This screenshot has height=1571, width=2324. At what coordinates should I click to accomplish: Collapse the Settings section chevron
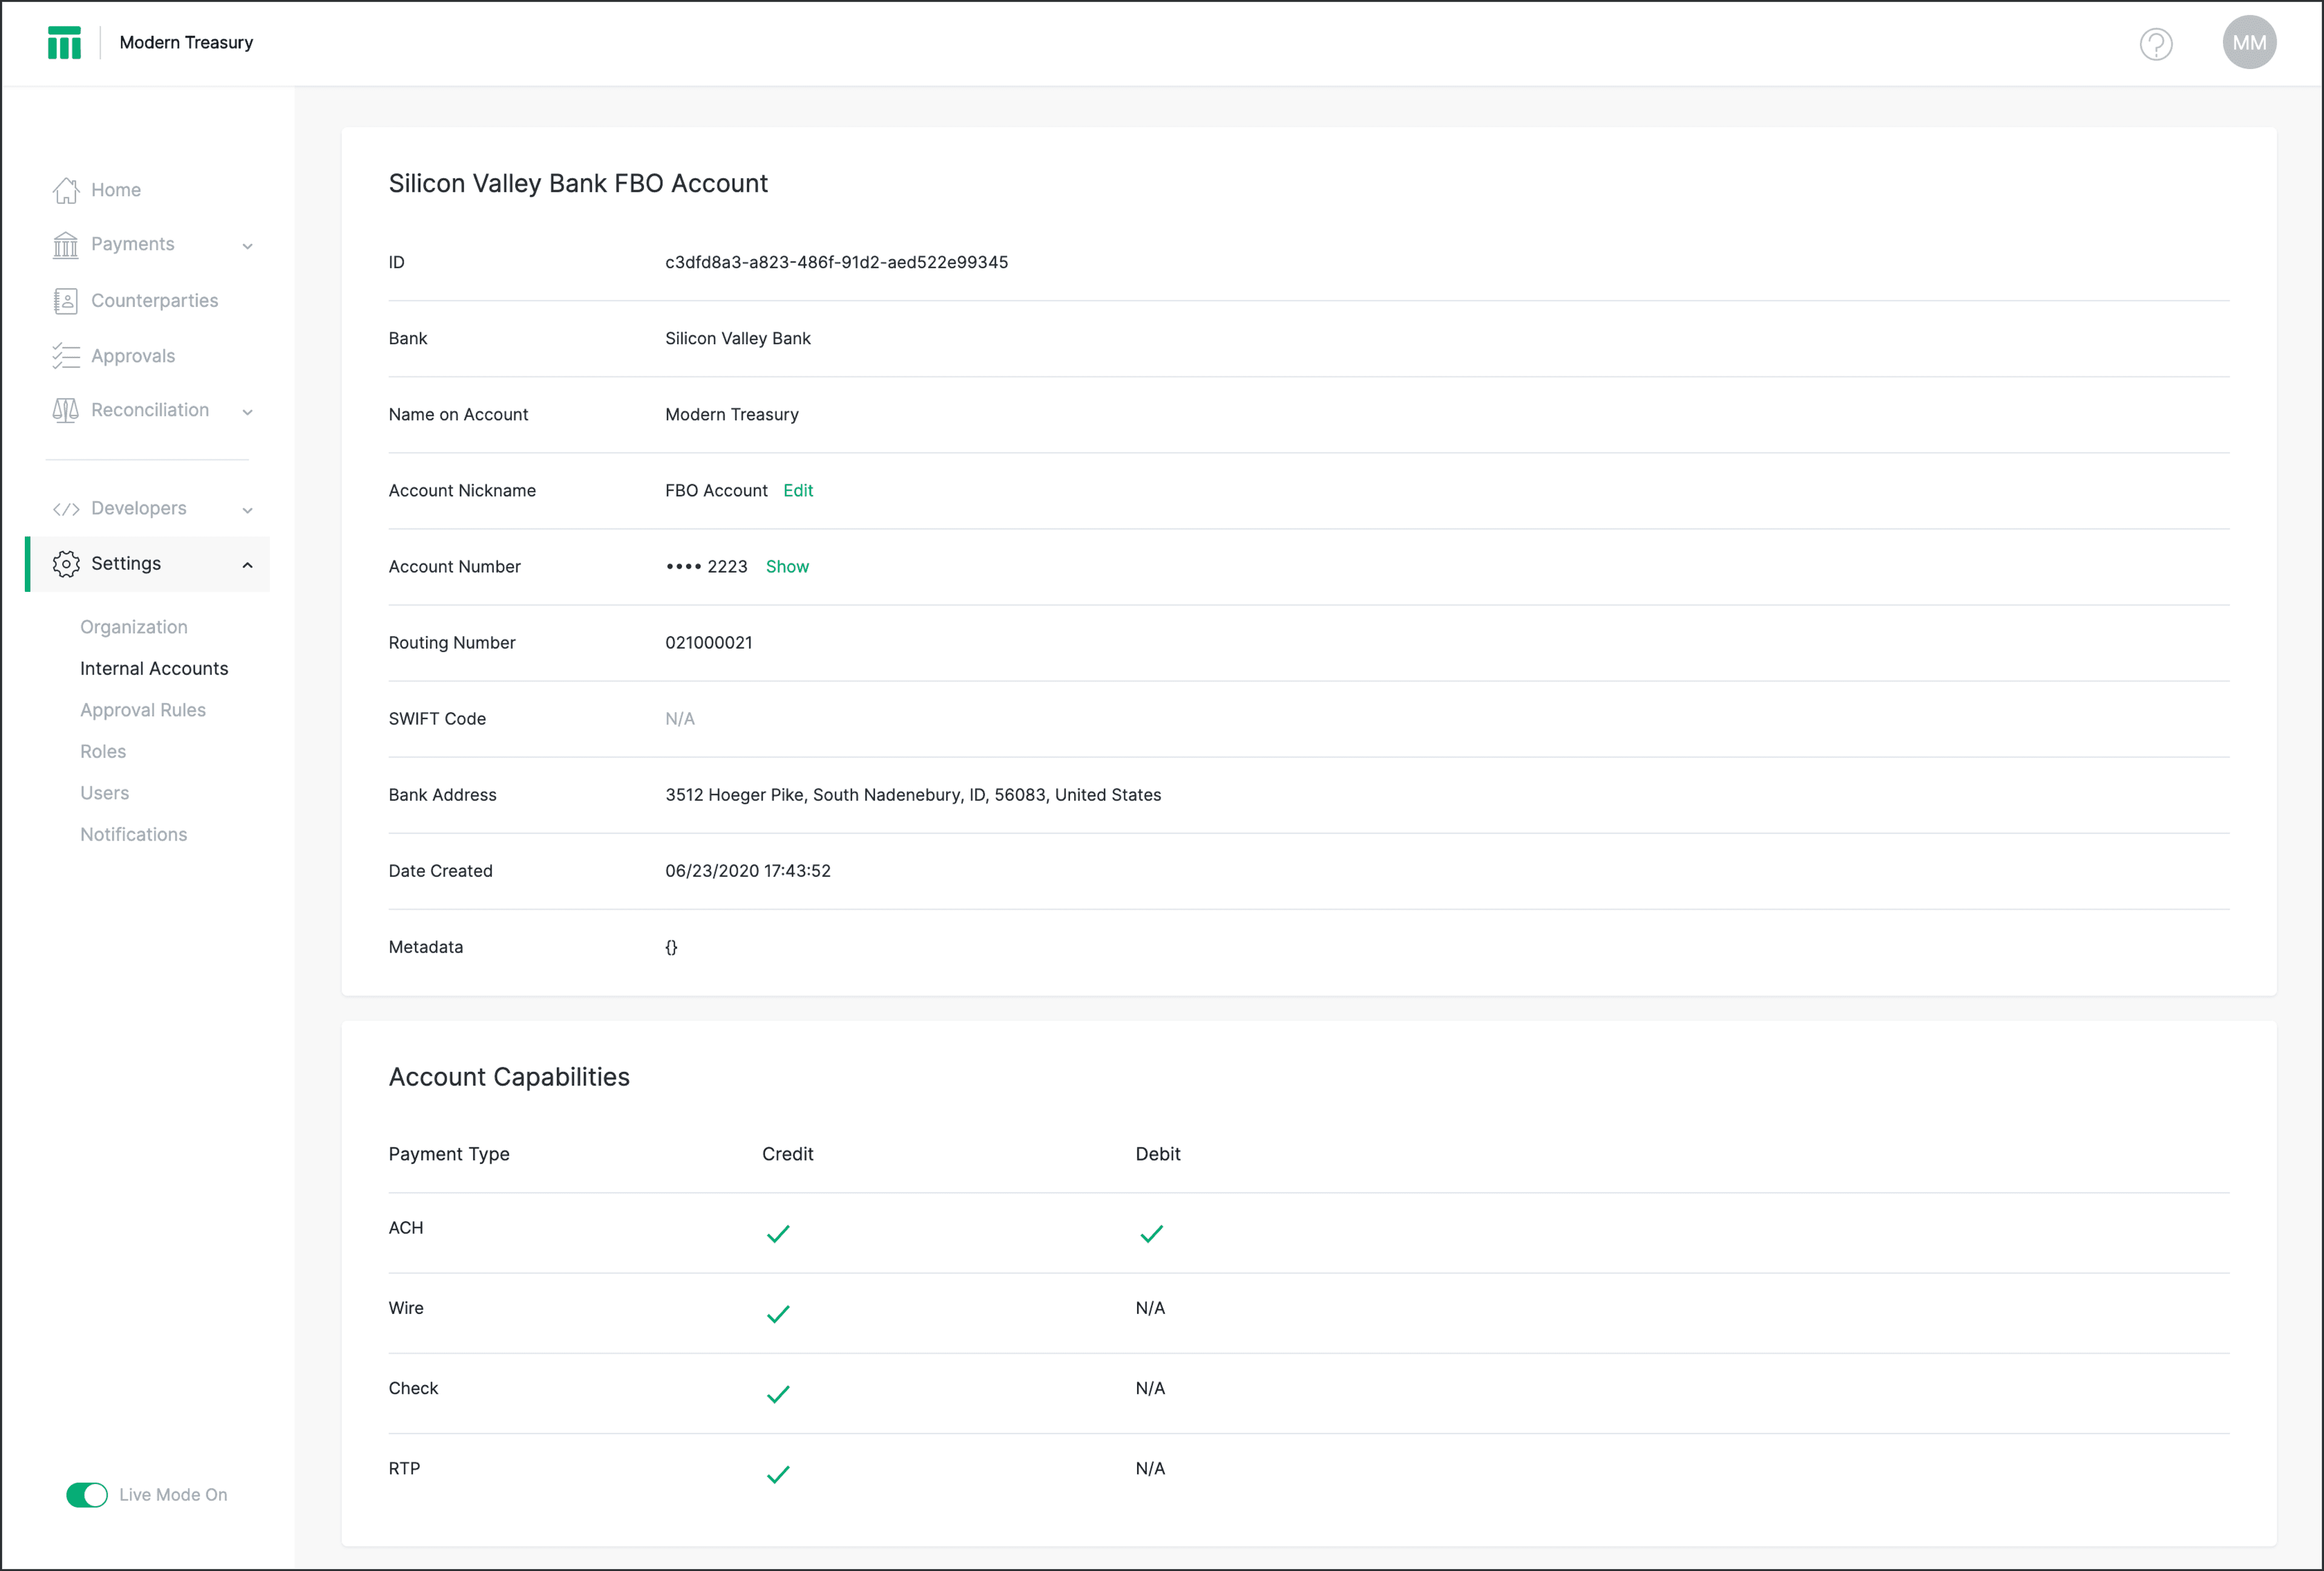coord(247,565)
